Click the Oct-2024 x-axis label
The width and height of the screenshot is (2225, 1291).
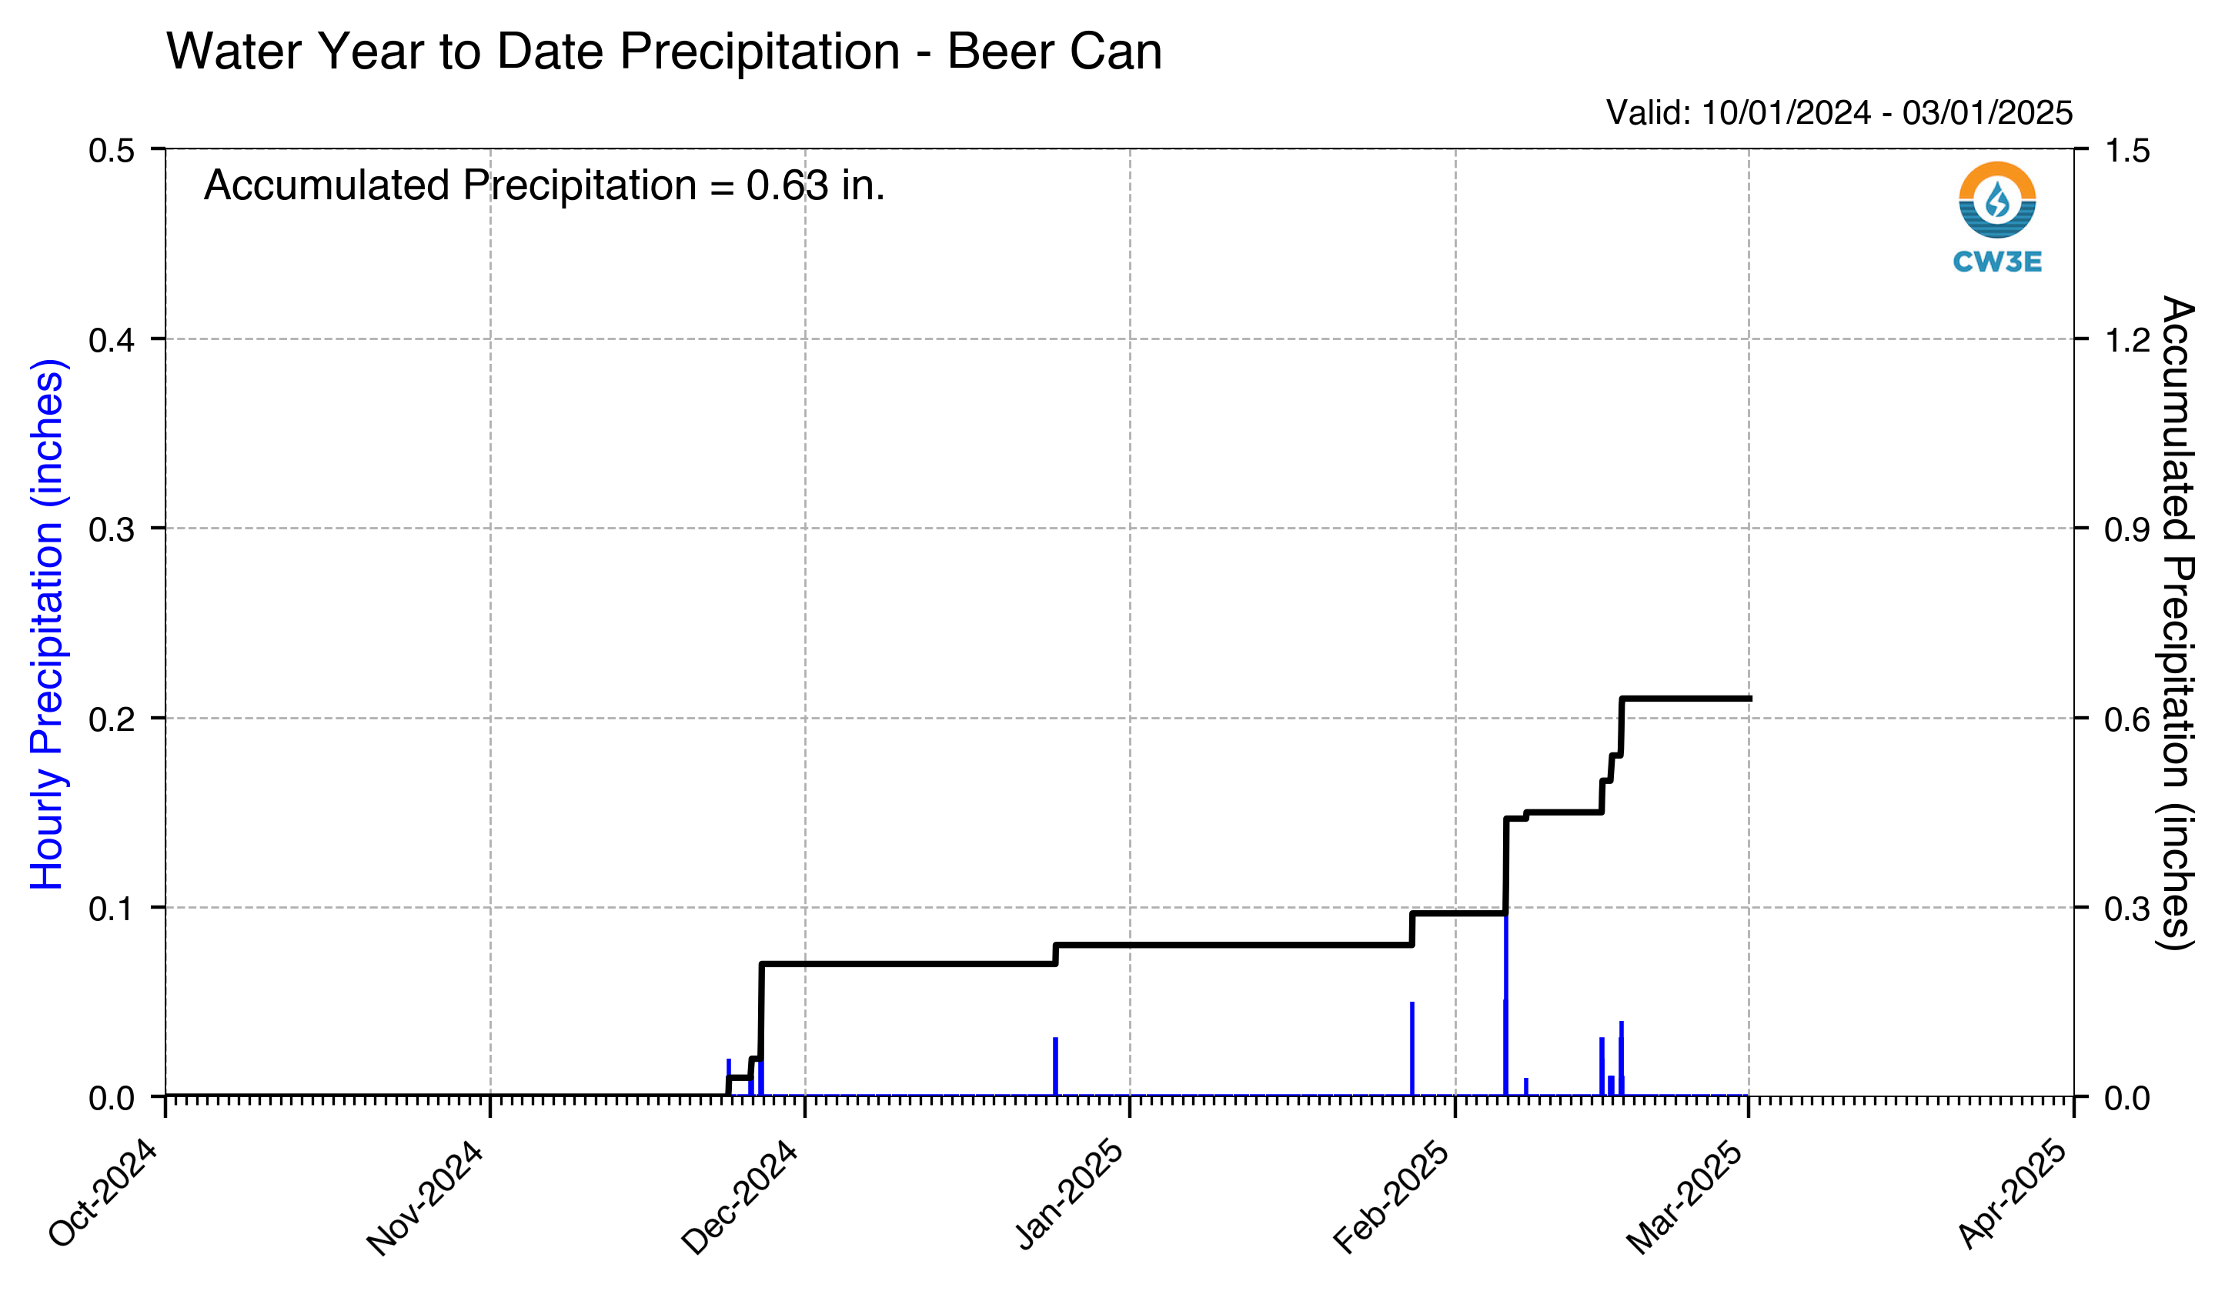(x=104, y=1194)
